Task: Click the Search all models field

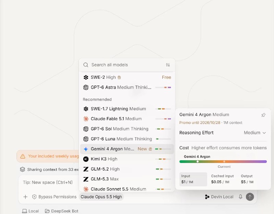Action: tap(127, 65)
